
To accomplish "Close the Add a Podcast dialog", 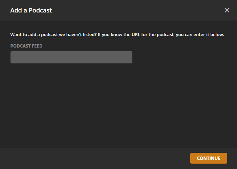I will click(x=227, y=10).
